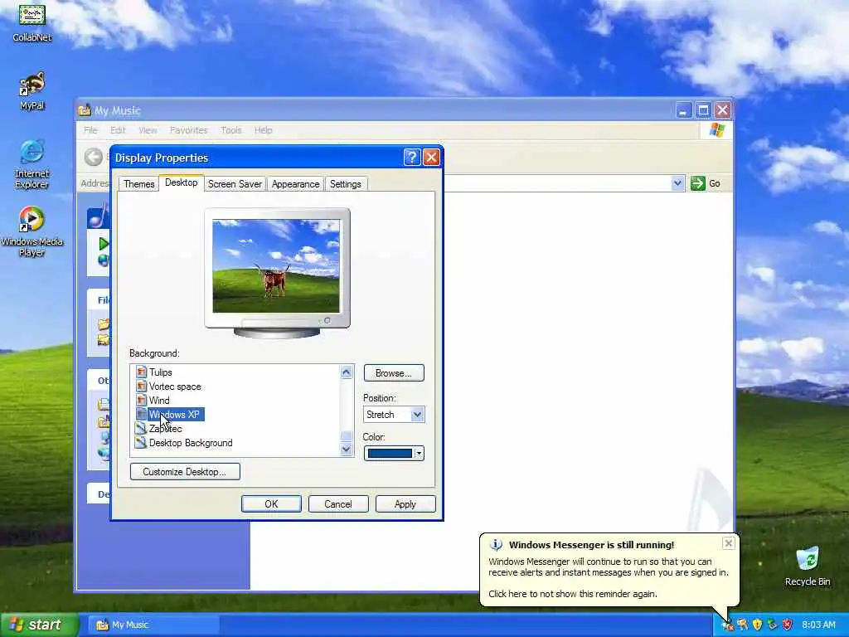Viewport: 849px width, 637px height.
Task: Open the Favorites menu in My Music
Action: click(x=188, y=130)
